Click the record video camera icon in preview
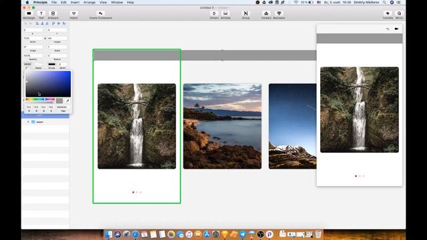This screenshot has width=427, height=240. 396,29
